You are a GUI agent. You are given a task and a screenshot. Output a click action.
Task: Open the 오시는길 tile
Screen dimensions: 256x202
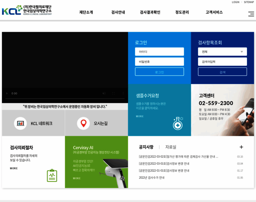(96, 123)
